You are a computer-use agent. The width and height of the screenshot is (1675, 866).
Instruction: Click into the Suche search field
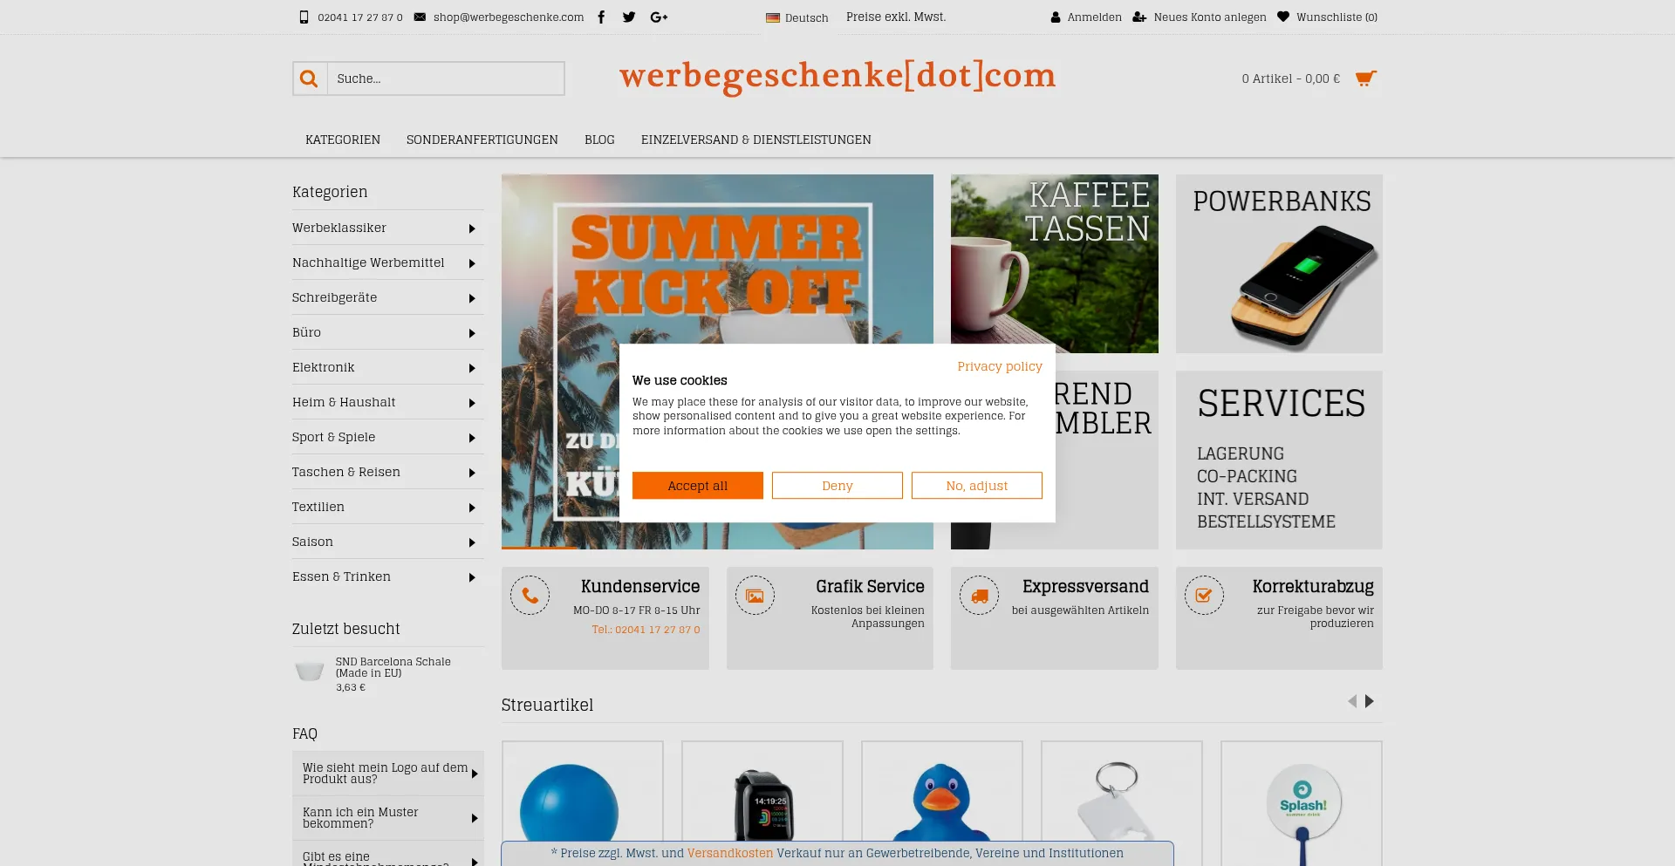point(446,78)
